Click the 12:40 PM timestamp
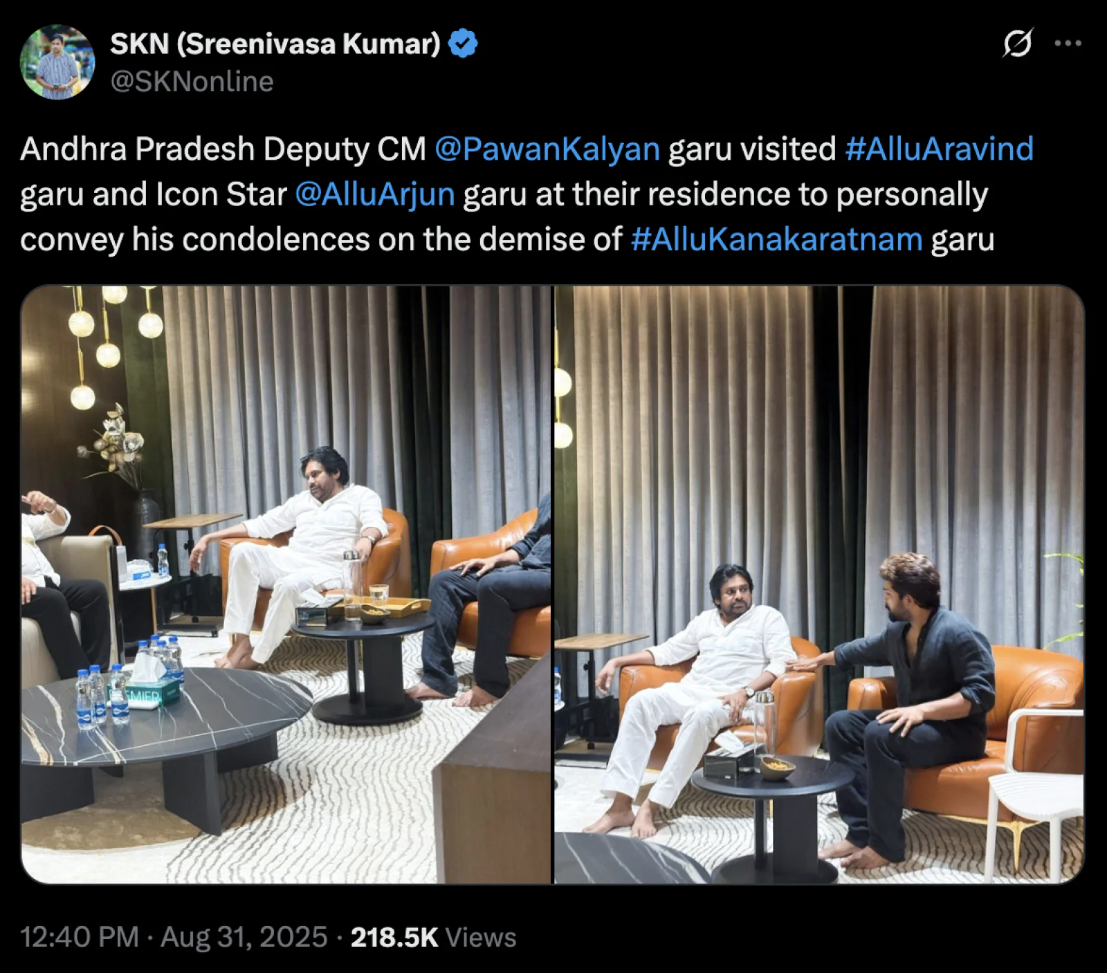Screen dimensions: 1107x973 tap(80, 937)
